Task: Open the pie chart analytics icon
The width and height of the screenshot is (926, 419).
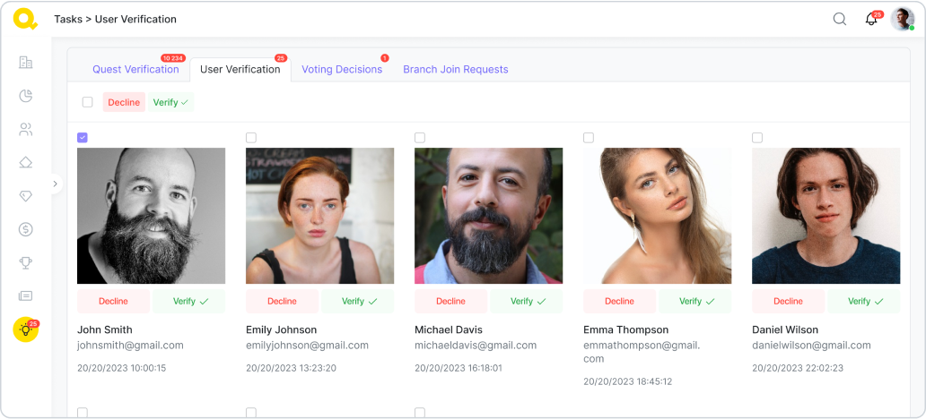Action: 26,96
